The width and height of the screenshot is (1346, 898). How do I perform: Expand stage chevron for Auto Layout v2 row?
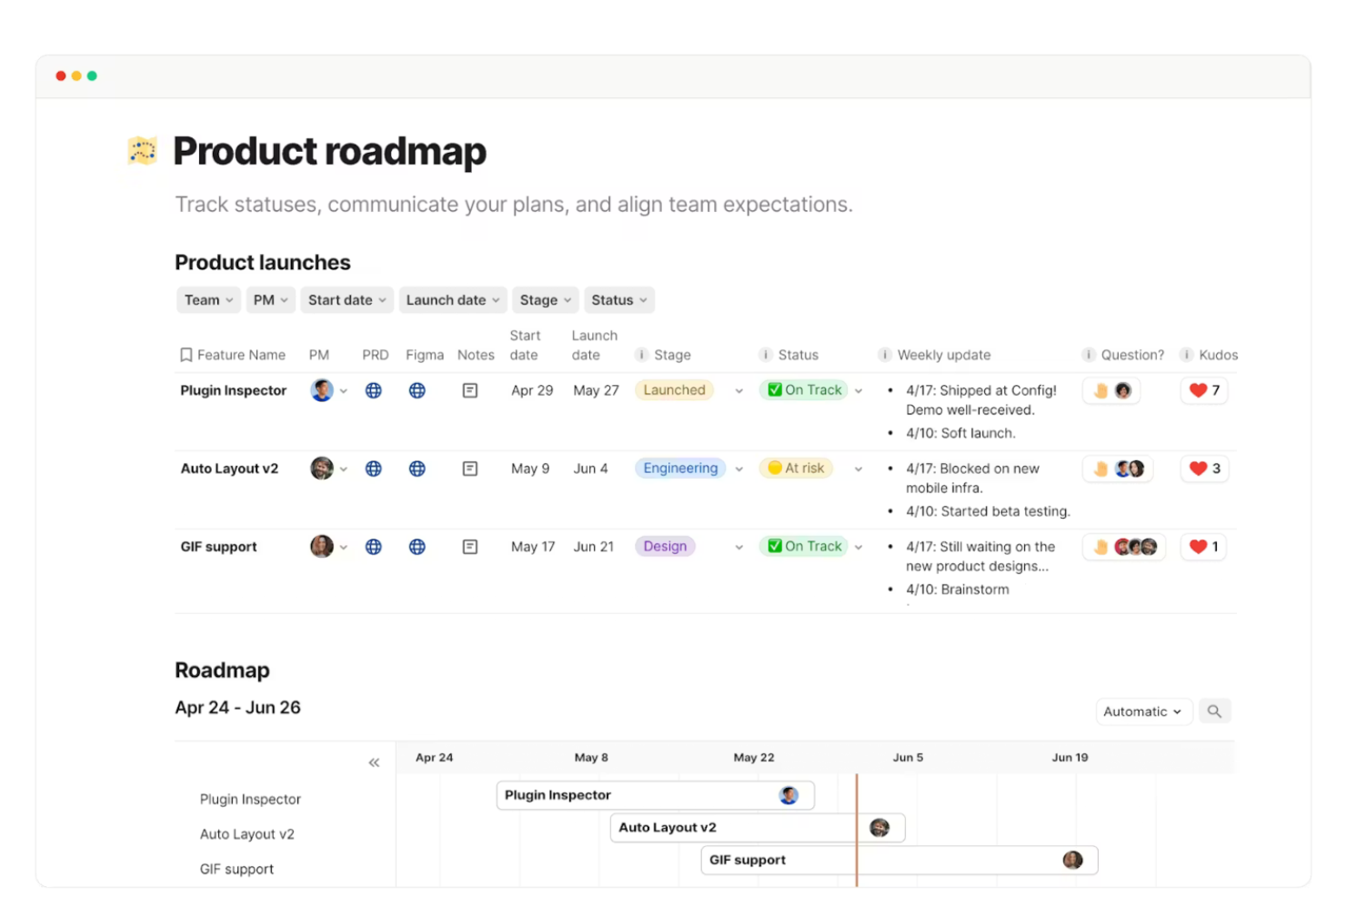pyautogui.click(x=739, y=469)
